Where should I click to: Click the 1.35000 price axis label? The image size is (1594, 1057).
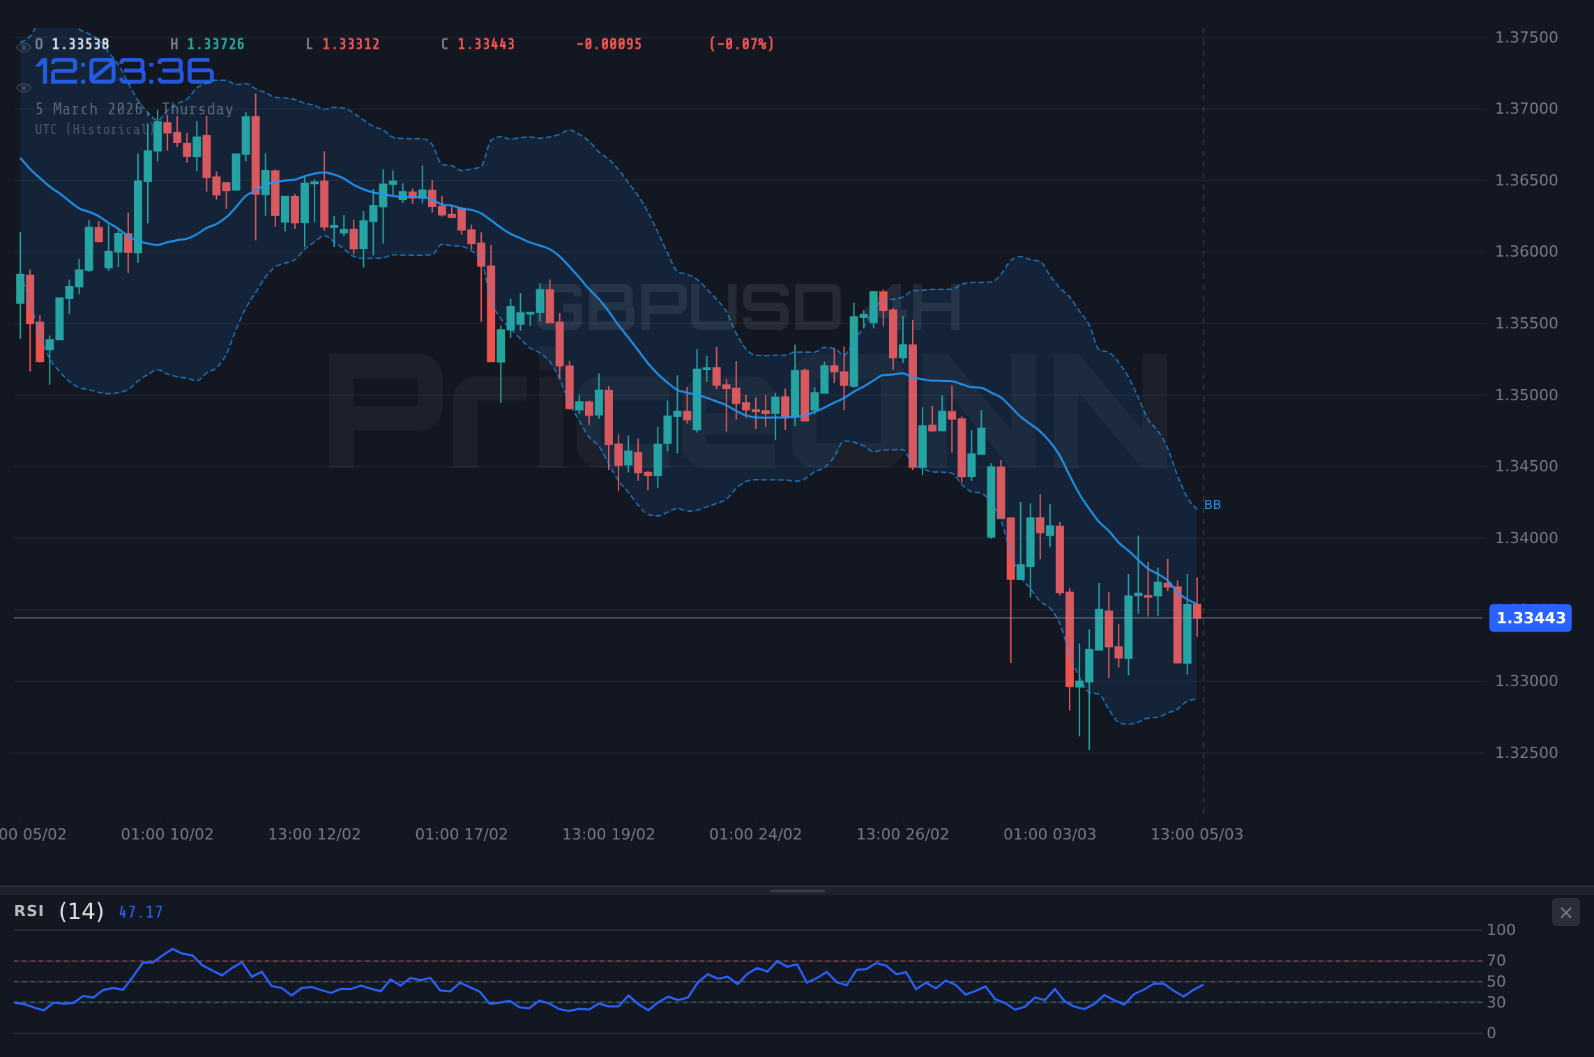pos(1526,395)
